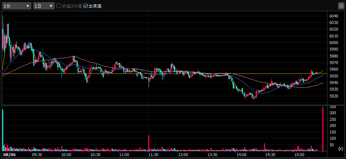Click the 6040 price axis label

click(334, 16)
